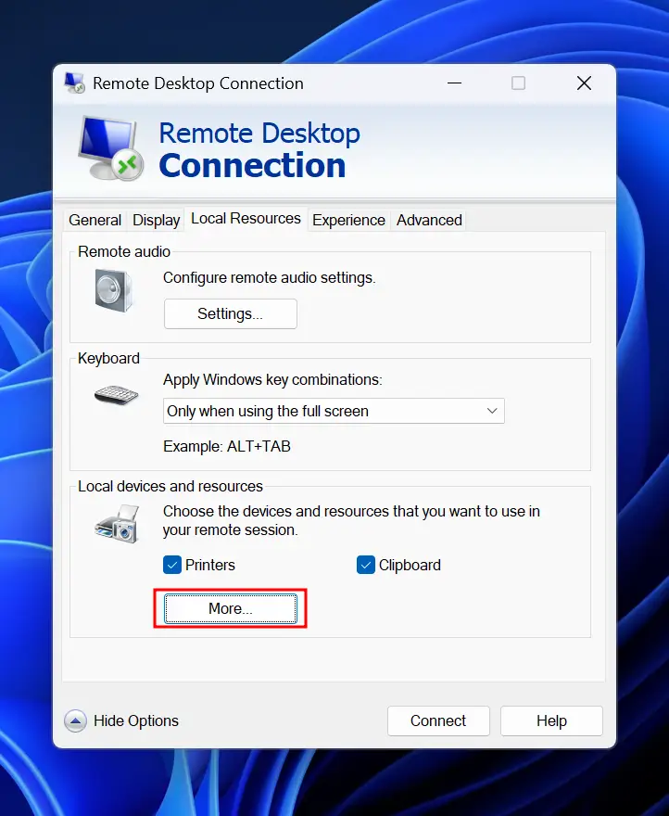The width and height of the screenshot is (669, 816).
Task: Click the Hide Options arrow icon
Action: click(x=75, y=720)
